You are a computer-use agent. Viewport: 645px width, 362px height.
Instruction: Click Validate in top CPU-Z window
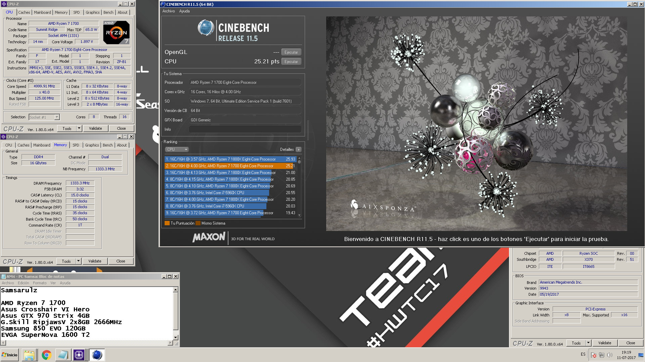click(95, 128)
